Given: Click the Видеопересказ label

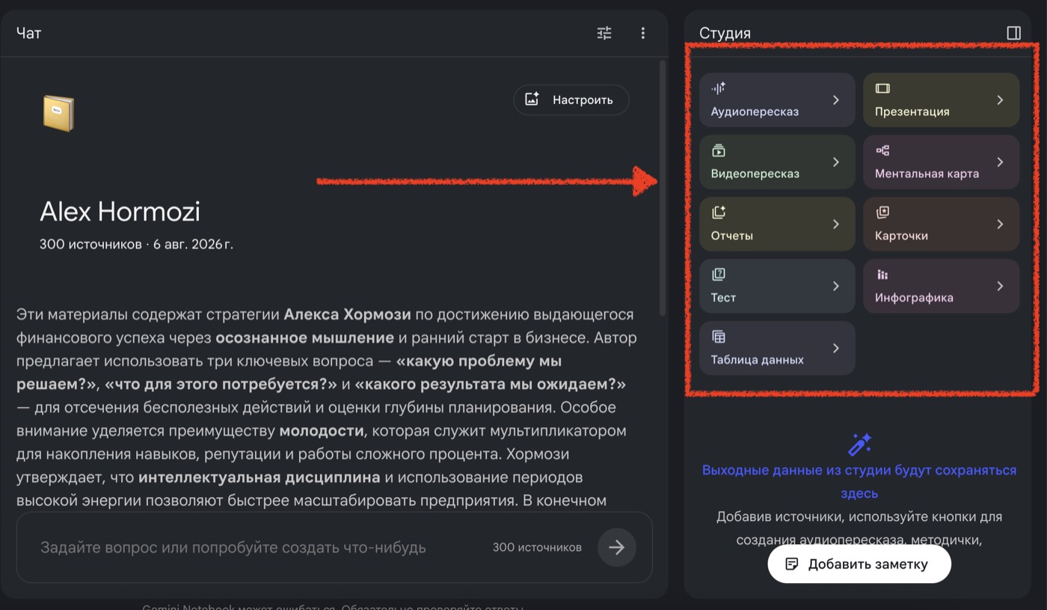Looking at the screenshot, I should (x=755, y=174).
